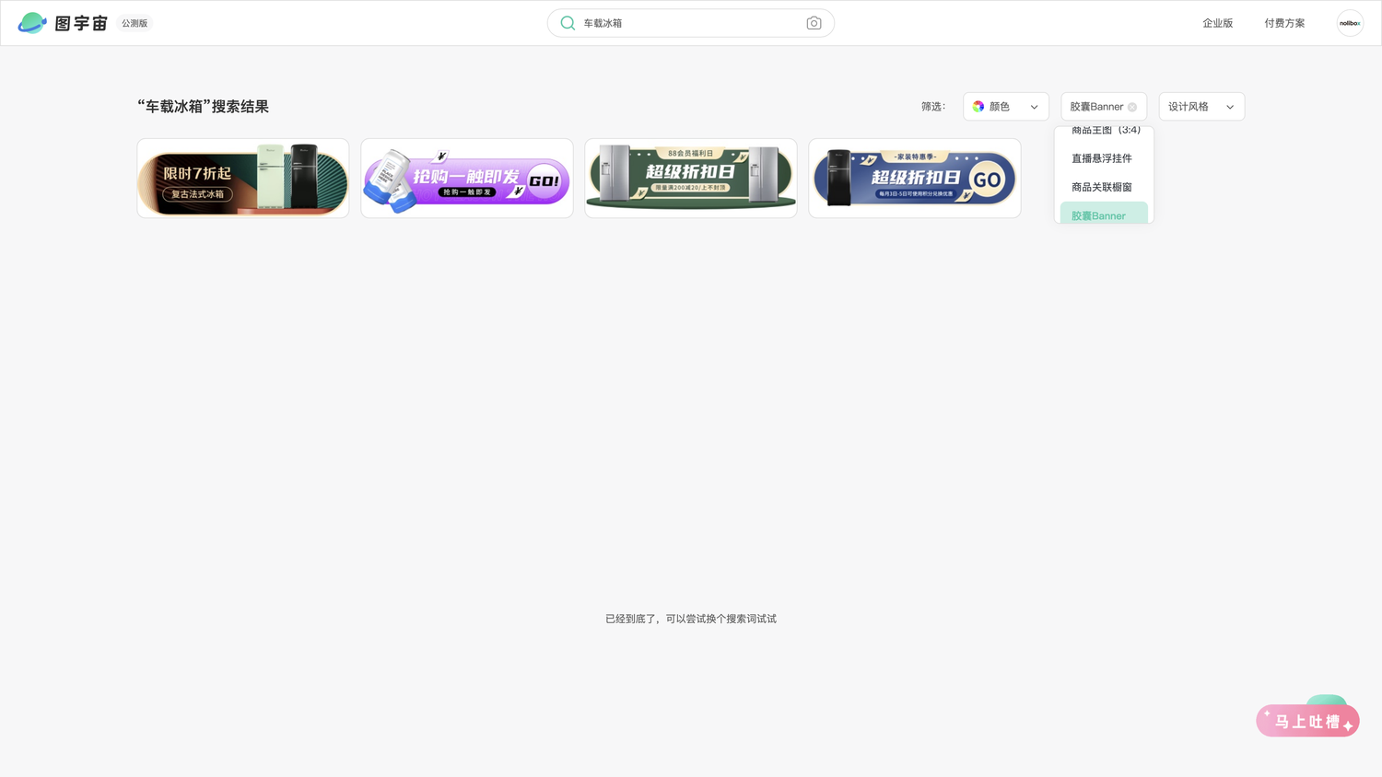Expand the 颜色 filter dropdown
The height and width of the screenshot is (777, 1382).
tap(1006, 107)
